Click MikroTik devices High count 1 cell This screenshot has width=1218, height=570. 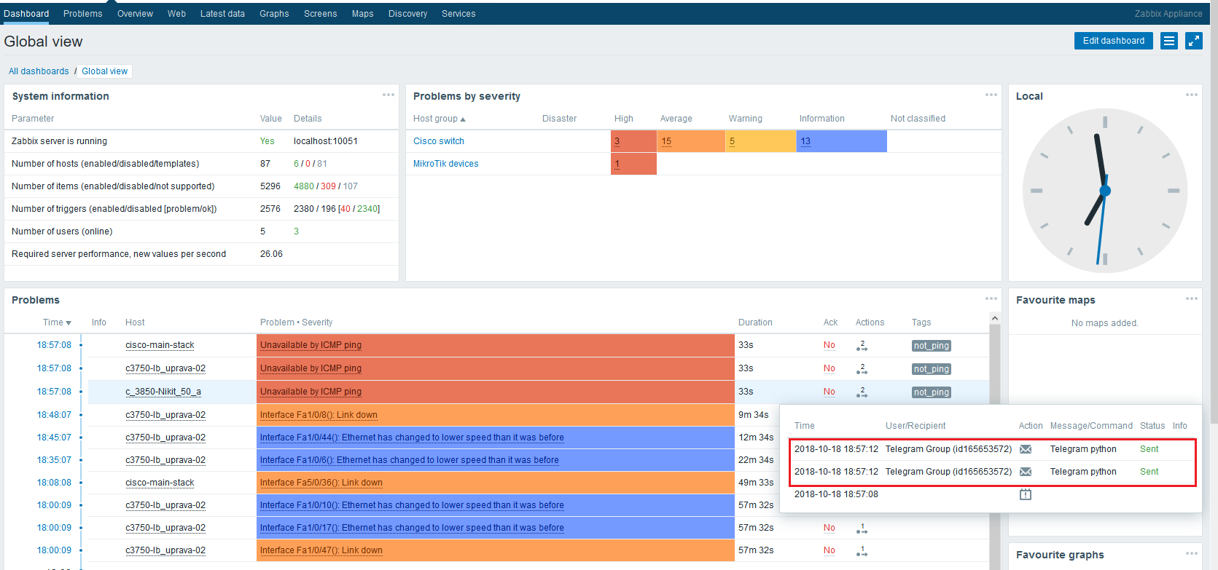tap(617, 164)
